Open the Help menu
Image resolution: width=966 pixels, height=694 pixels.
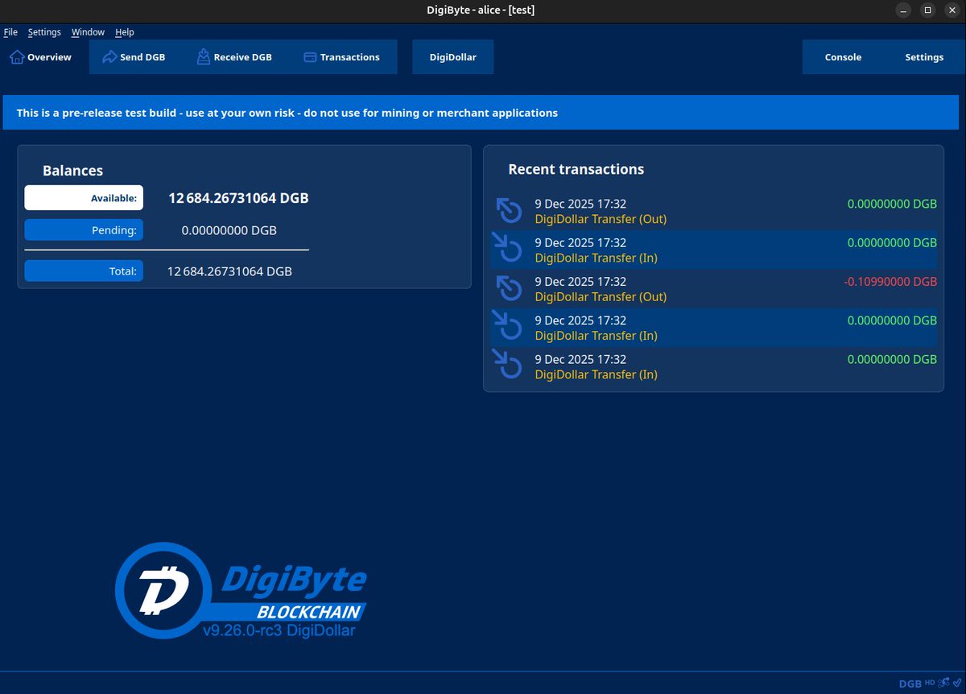[x=125, y=32]
